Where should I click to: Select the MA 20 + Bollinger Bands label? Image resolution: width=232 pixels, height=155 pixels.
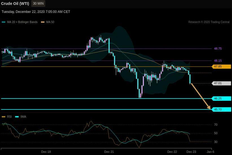coord(22,22)
